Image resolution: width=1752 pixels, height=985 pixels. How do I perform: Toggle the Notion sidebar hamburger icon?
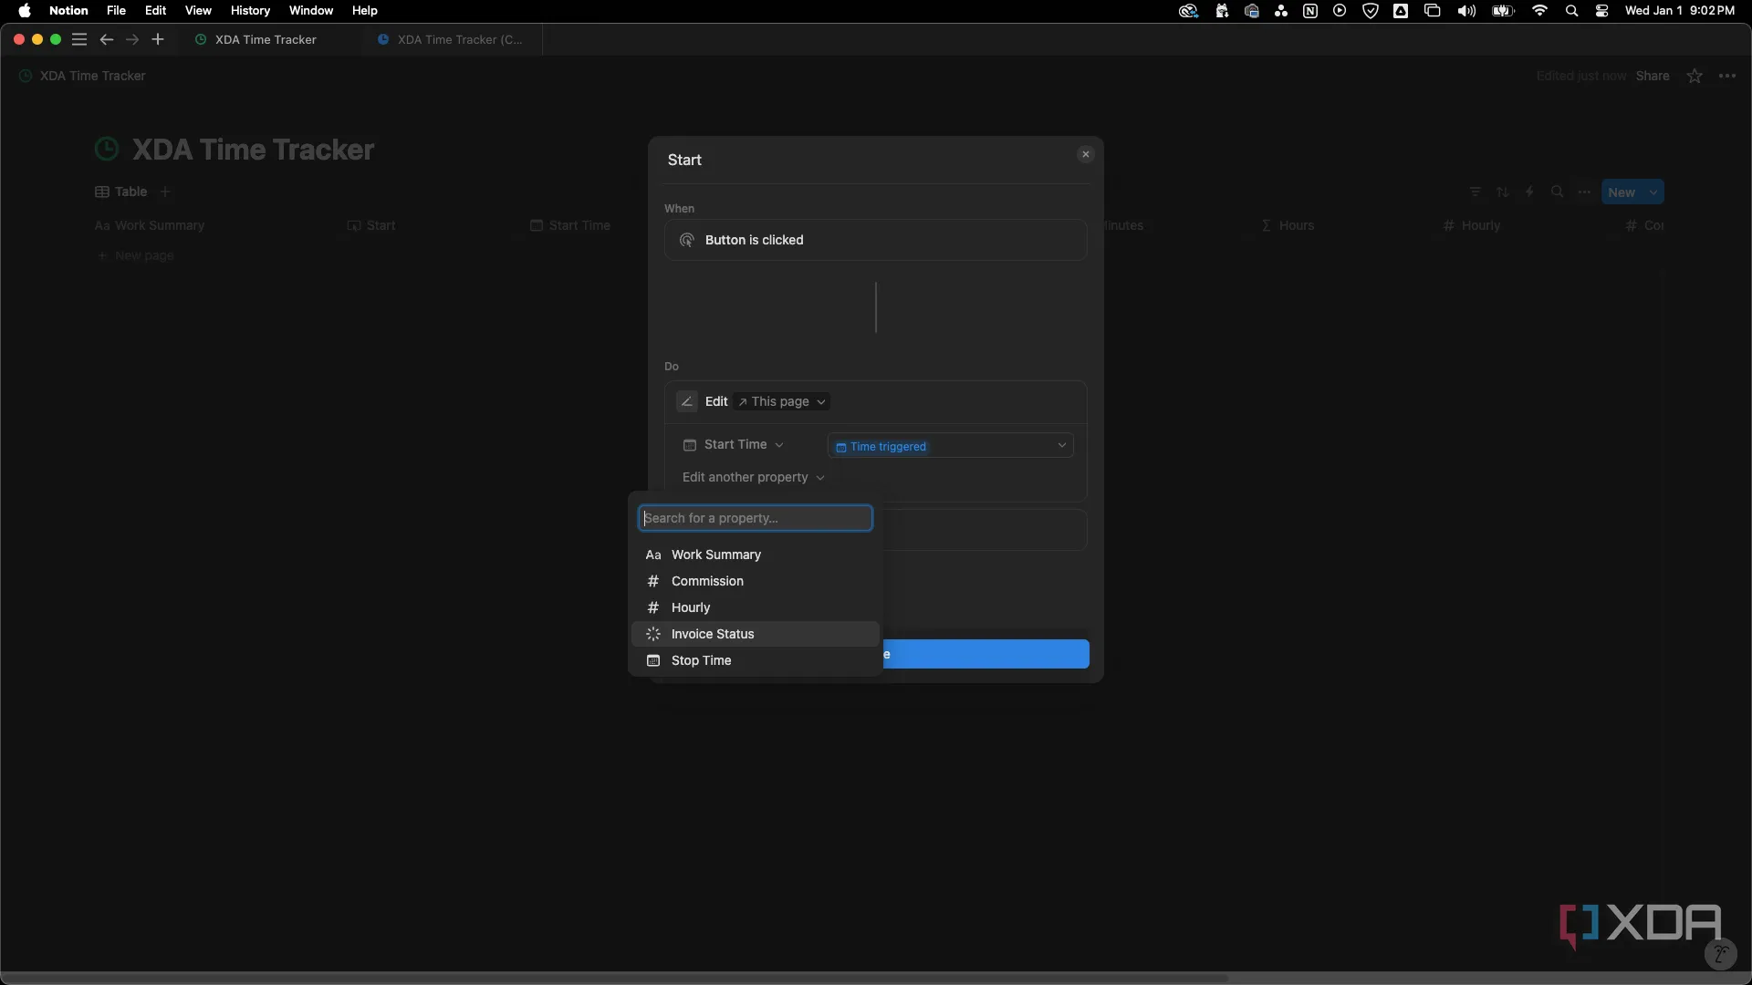tap(79, 39)
